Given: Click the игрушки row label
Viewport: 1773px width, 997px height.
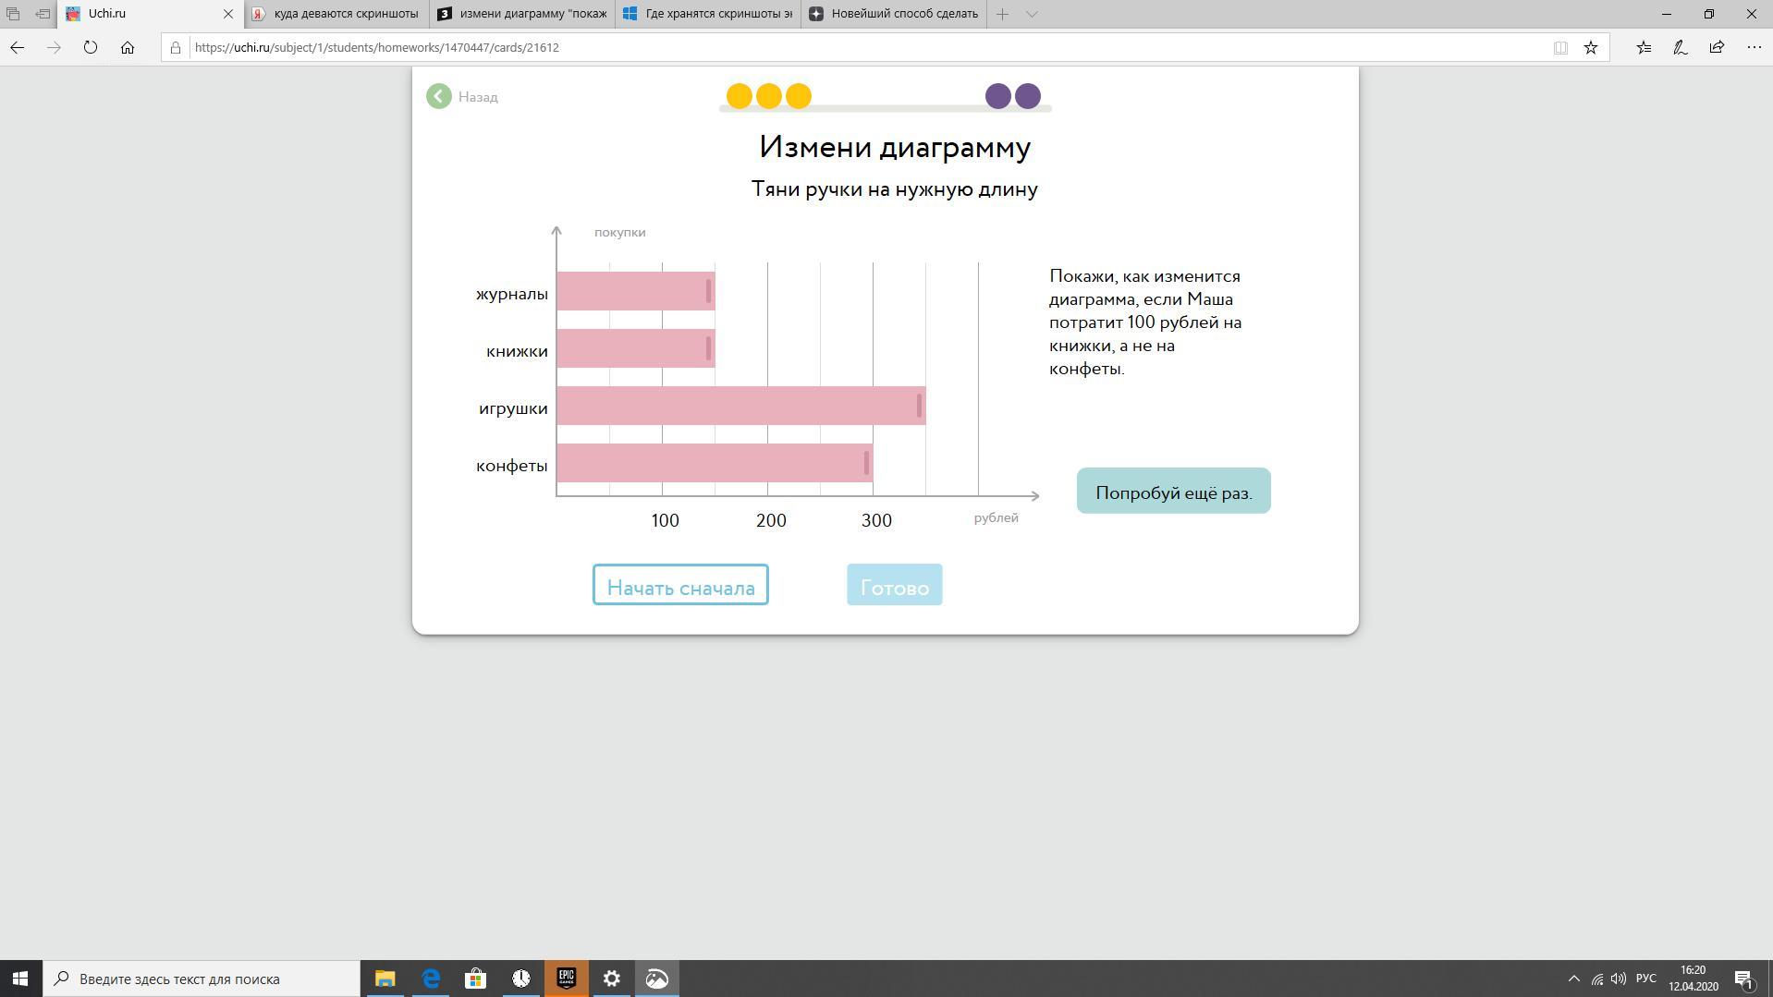Looking at the screenshot, I should [513, 409].
